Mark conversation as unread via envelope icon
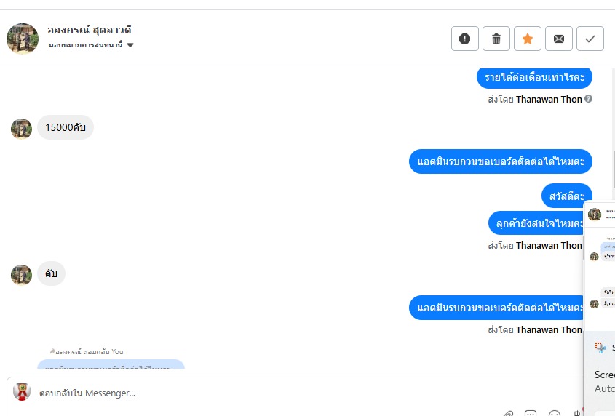 (x=559, y=39)
